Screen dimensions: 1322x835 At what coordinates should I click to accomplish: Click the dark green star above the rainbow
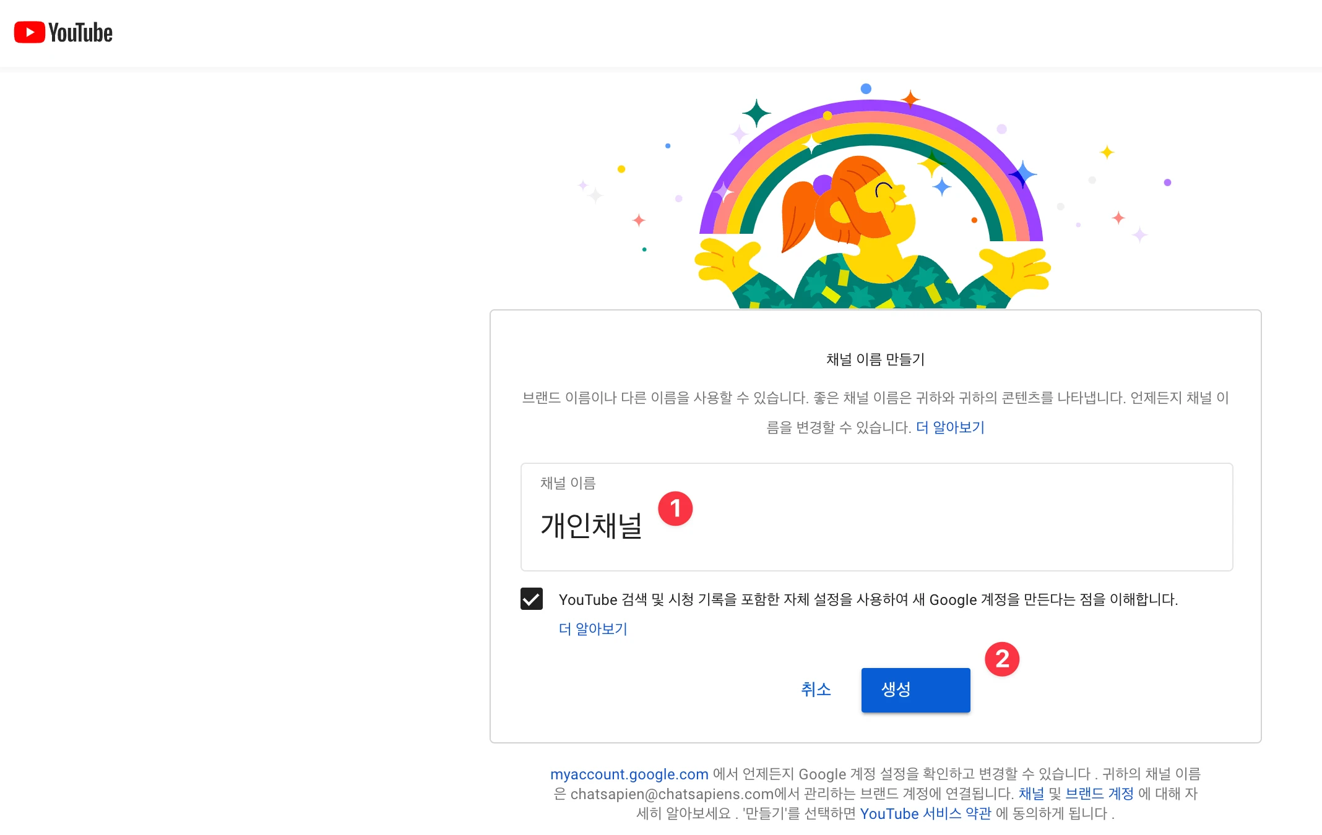coord(756,113)
